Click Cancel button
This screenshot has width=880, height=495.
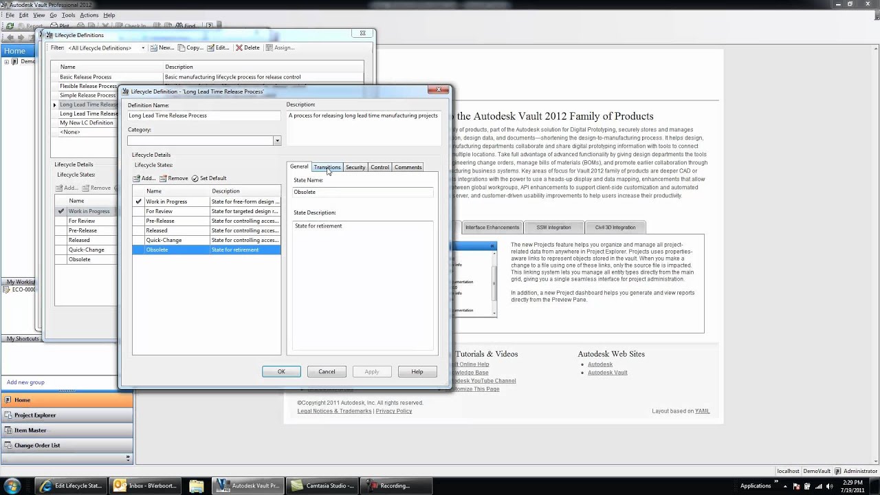click(327, 371)
